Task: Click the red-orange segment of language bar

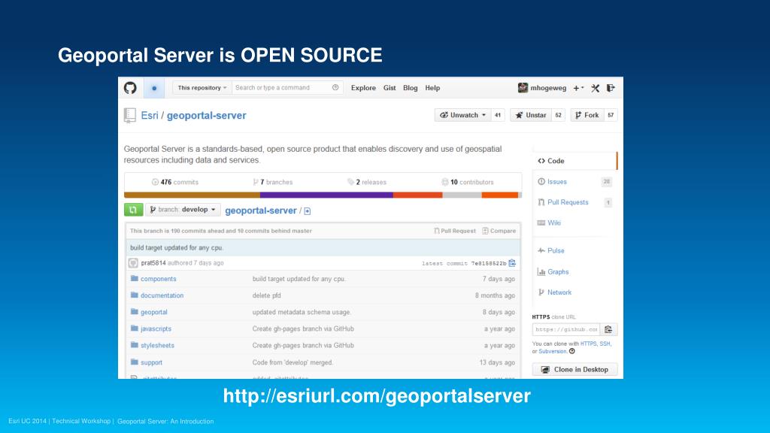Action: (x=418, y=195)
